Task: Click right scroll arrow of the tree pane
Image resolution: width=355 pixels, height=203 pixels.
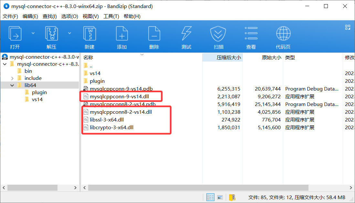Action: [x=75, y=188]
